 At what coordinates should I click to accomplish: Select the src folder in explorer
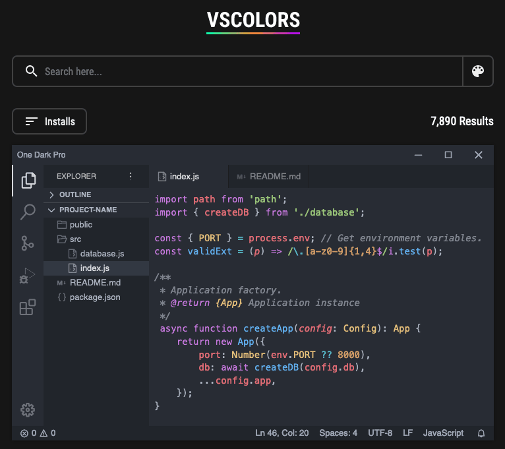[x=96, y=239]
